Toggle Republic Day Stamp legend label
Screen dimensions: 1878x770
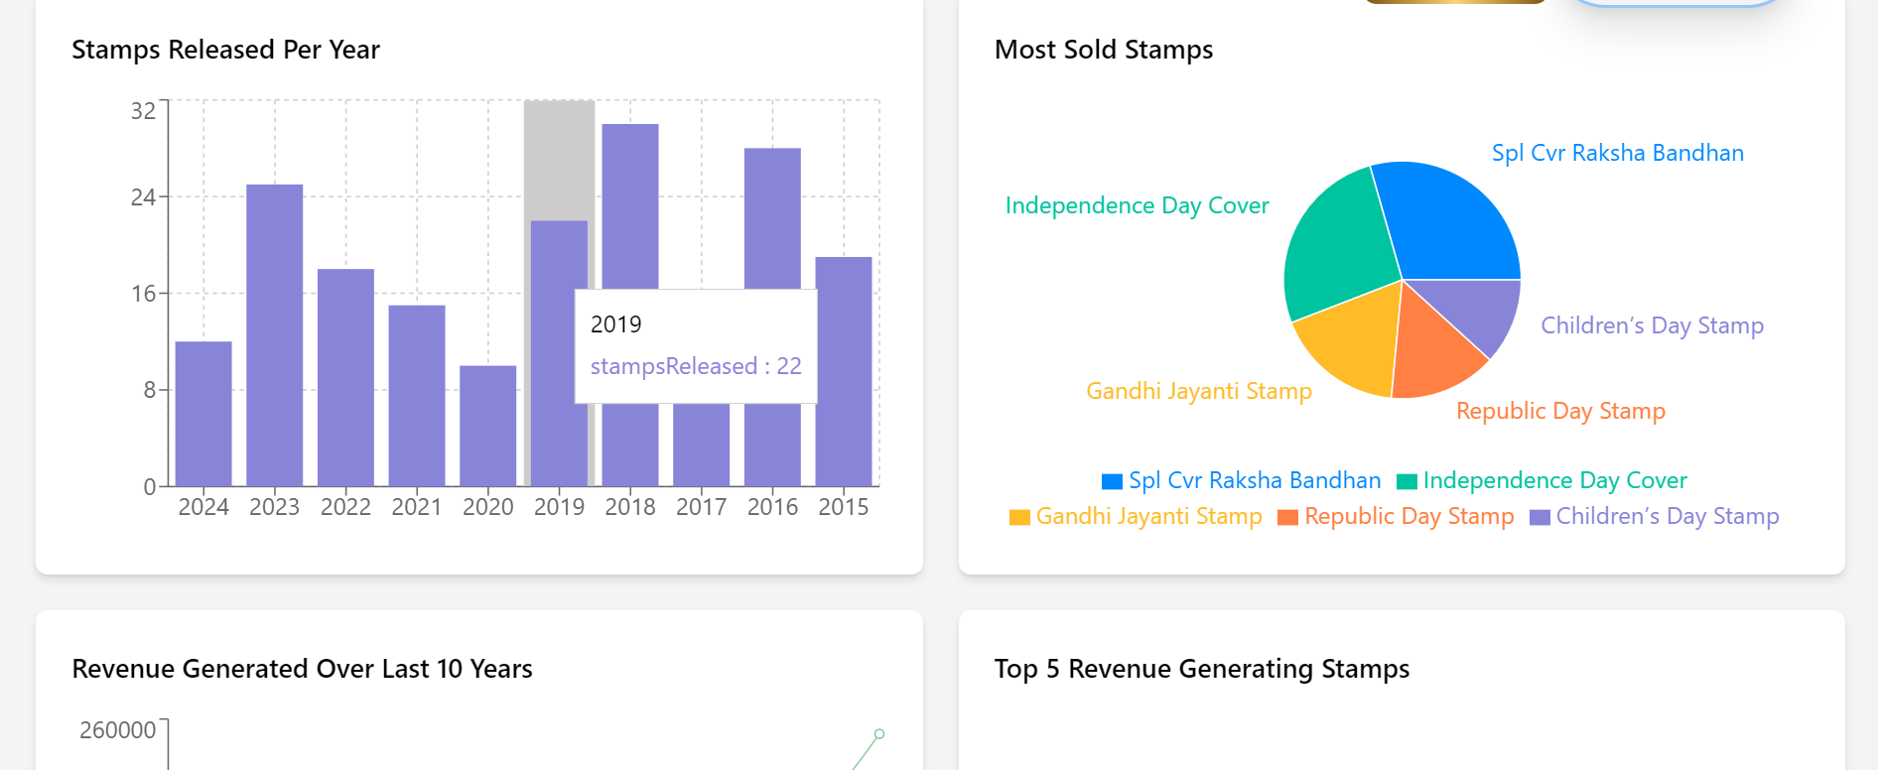(1409, 516)
